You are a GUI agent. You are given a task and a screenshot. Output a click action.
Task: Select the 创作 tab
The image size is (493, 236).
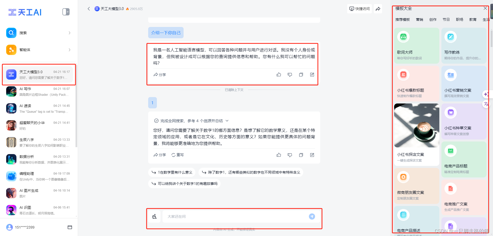coord(433,20)
